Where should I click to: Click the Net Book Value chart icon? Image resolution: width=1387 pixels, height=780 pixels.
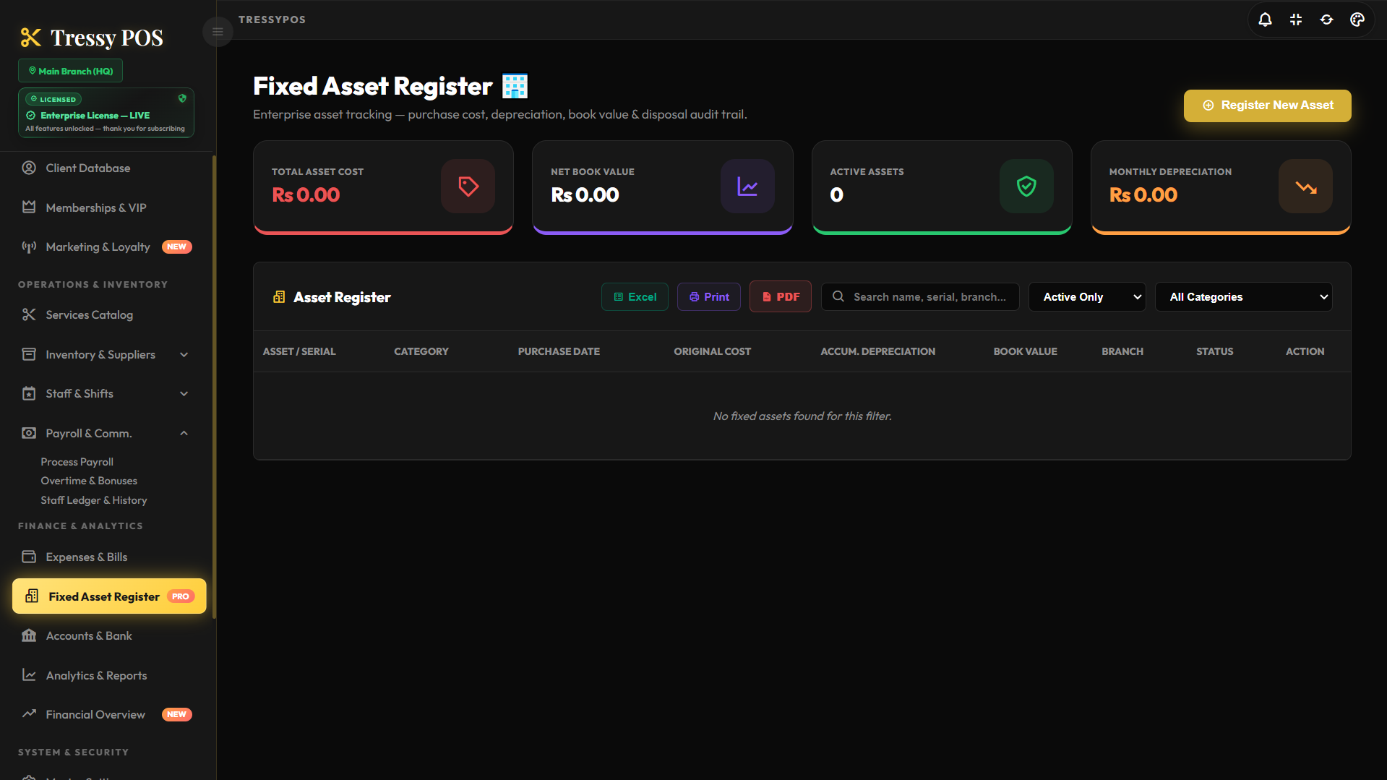click(x=747, y=187)
